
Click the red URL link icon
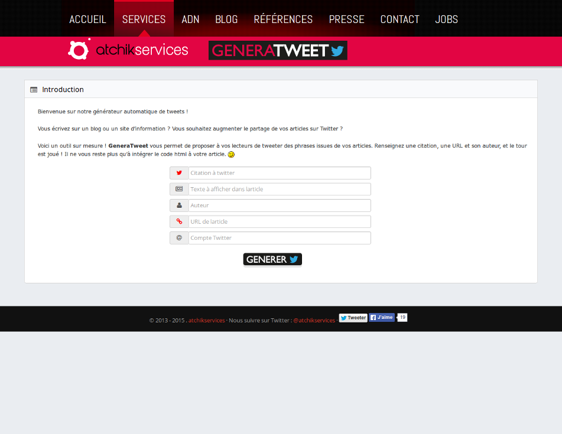coord(179,221)
